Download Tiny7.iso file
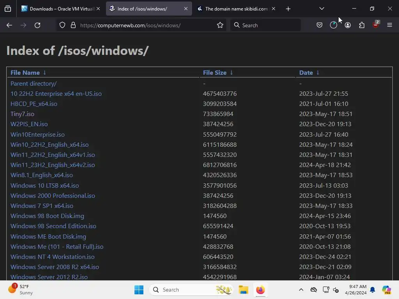The height and width of the screenshot is (299, 399). pyautogui.click(x=22, y=114)
